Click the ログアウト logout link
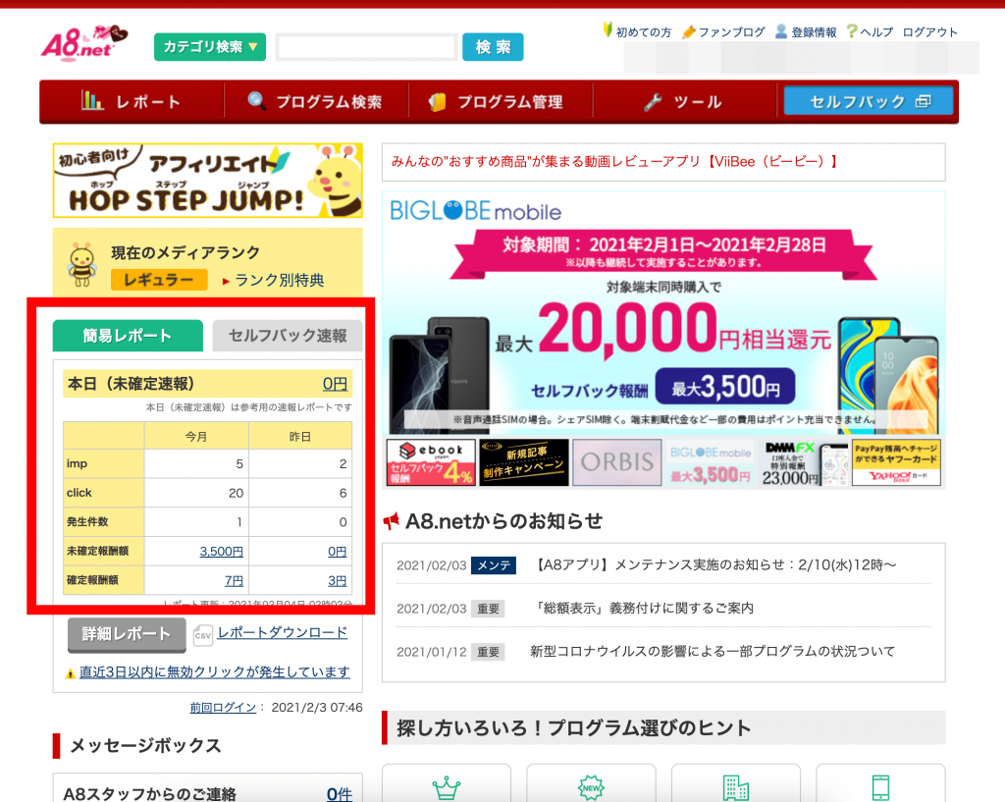This screenshot has width=1005, height=802. [x=929, y=32]
